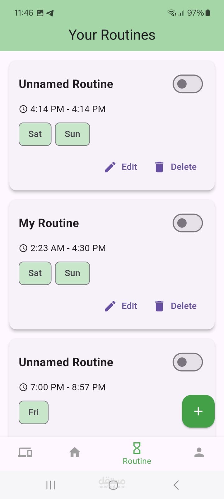
Task: Enable the My Routine switch
Action: [188, 223]
